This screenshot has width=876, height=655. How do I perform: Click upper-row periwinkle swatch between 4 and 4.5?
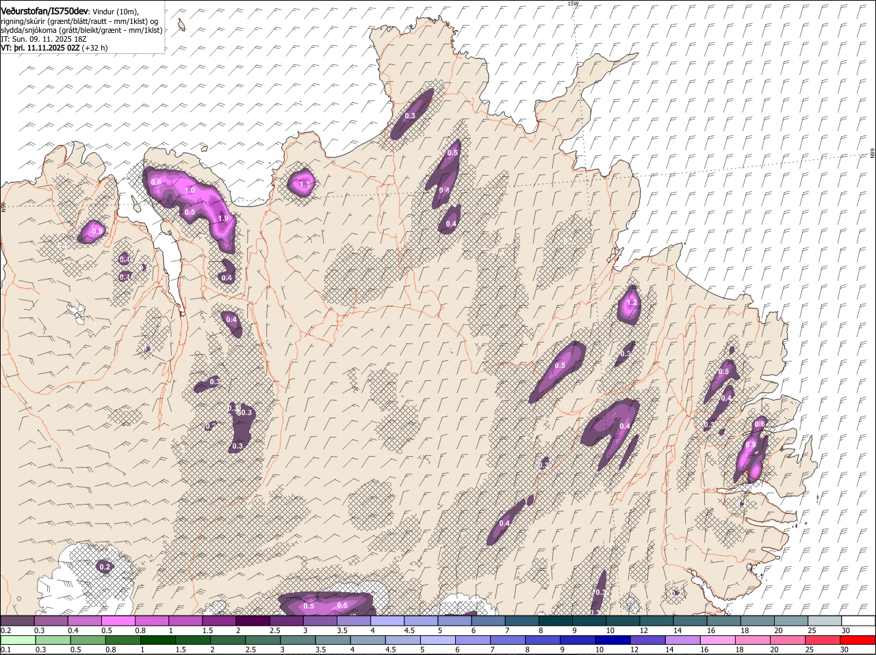pyautogui.click(x=388, y=621)
